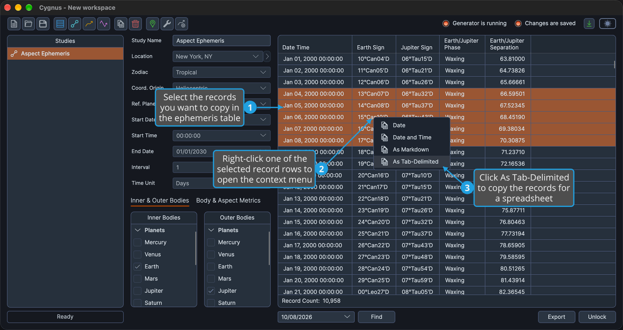Choose As Tab-Delimited from context menu
This screenshot has width=623, height=330.
(412, 162)
